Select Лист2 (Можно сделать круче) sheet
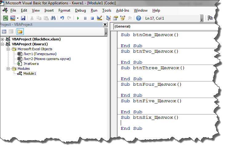Viewport: 227px width, 150px height. tap(47, 59)
